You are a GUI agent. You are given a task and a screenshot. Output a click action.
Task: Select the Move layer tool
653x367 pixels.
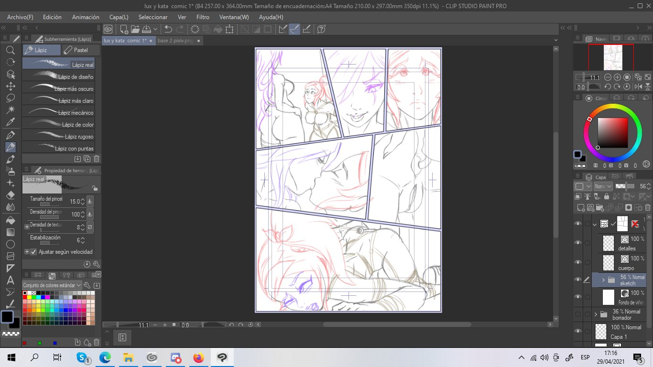coord(10,86)
